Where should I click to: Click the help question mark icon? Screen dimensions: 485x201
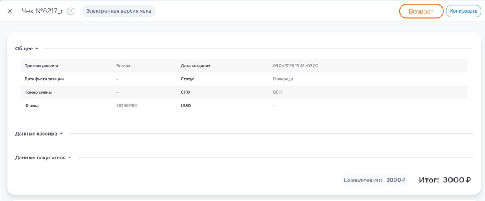pyautogui.click(x=71, y=11)
